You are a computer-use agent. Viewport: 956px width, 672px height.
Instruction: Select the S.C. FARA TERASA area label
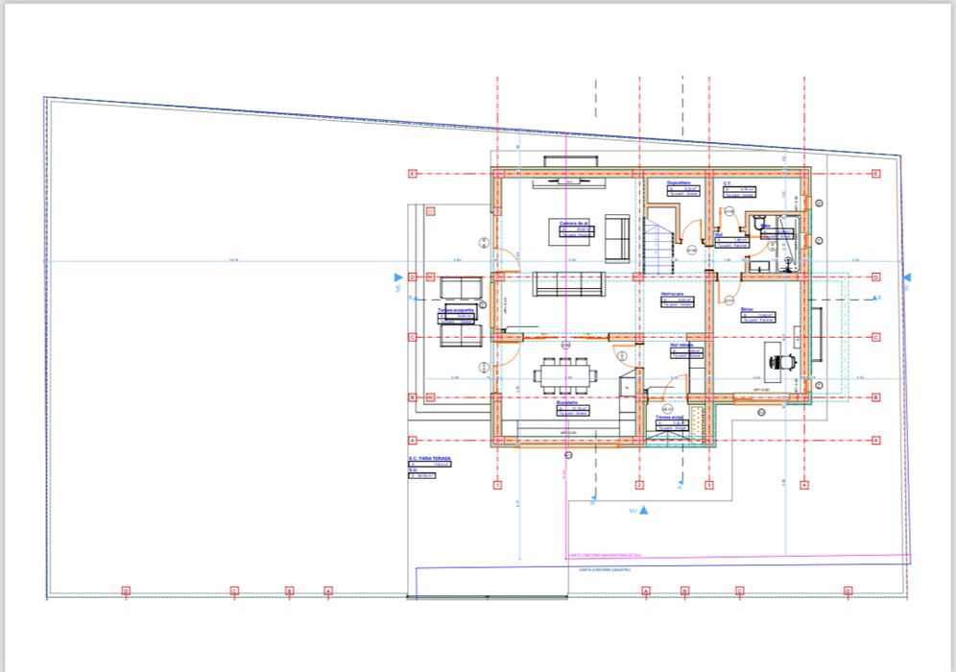(430, 459)
